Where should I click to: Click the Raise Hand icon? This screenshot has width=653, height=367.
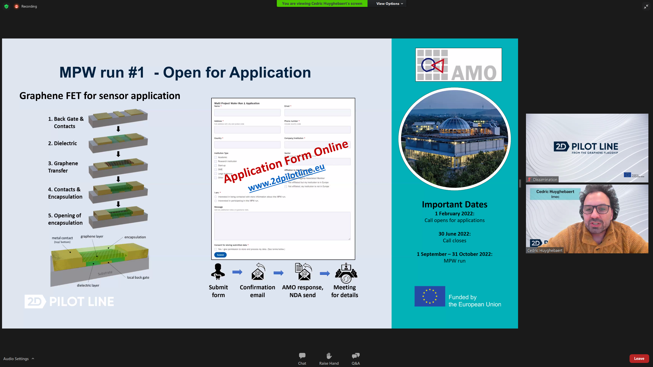(329, 356)
